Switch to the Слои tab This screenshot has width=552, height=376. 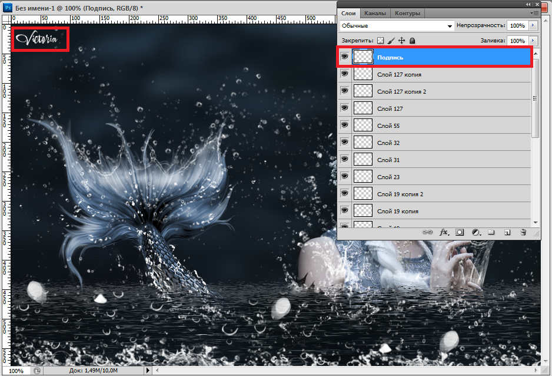pyautogui.click(x=348, y=14)
